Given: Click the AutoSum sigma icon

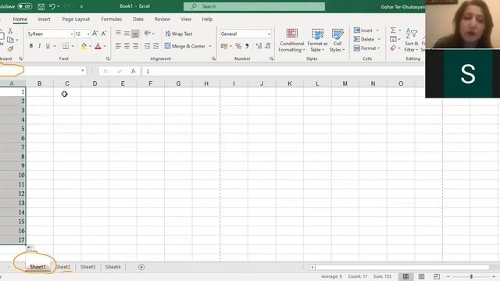Looking at the screenshot, I should click(x=393, y=30).
